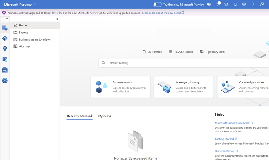Open the Documentation link

[226, 151]
